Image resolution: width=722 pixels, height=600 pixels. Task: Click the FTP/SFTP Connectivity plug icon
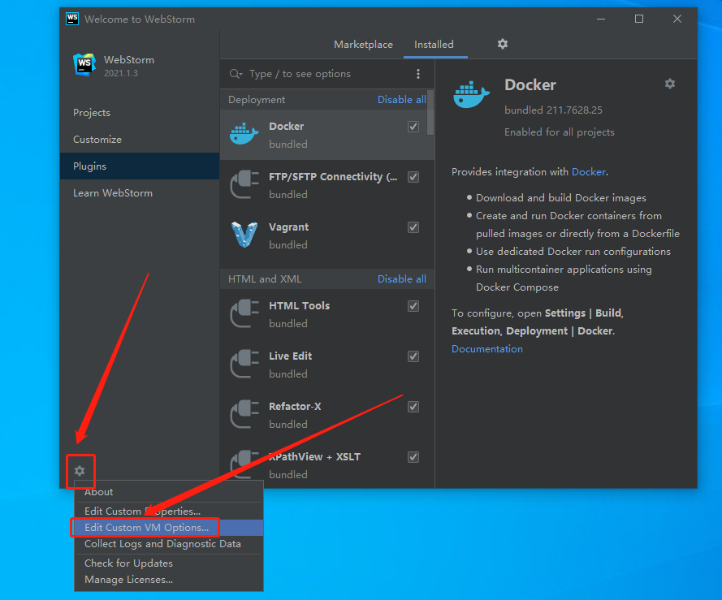pyautogui.click(x=244, y=184)
